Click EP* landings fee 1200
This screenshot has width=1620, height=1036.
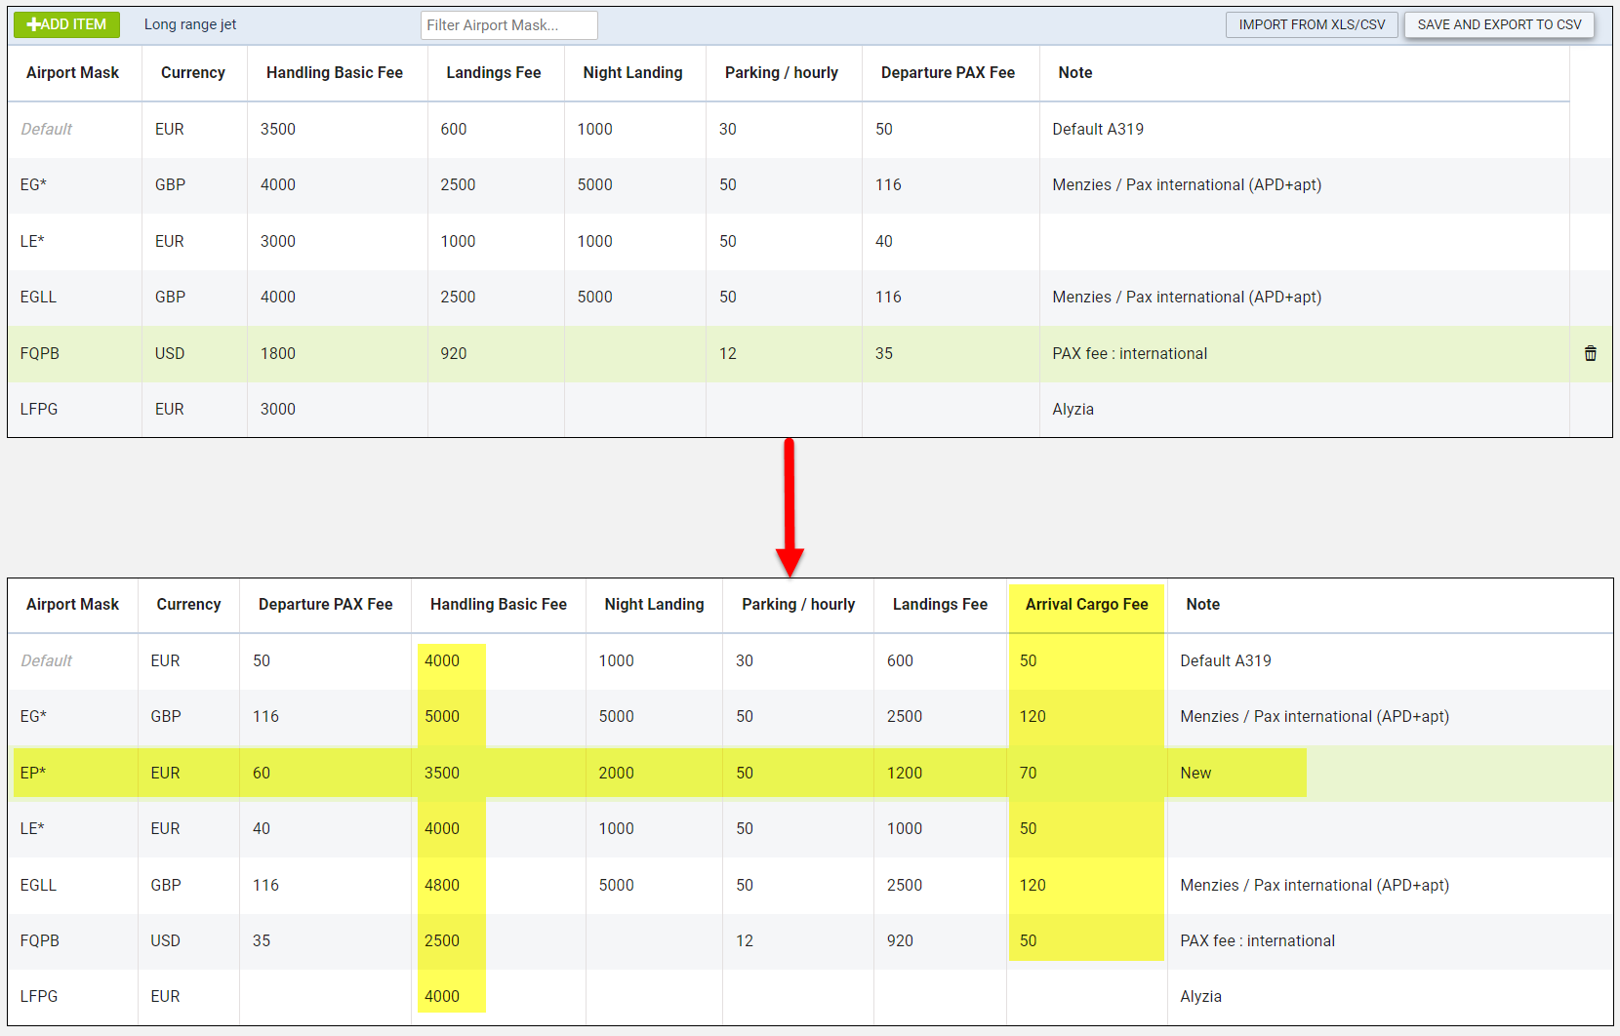(x=905, y=773)
